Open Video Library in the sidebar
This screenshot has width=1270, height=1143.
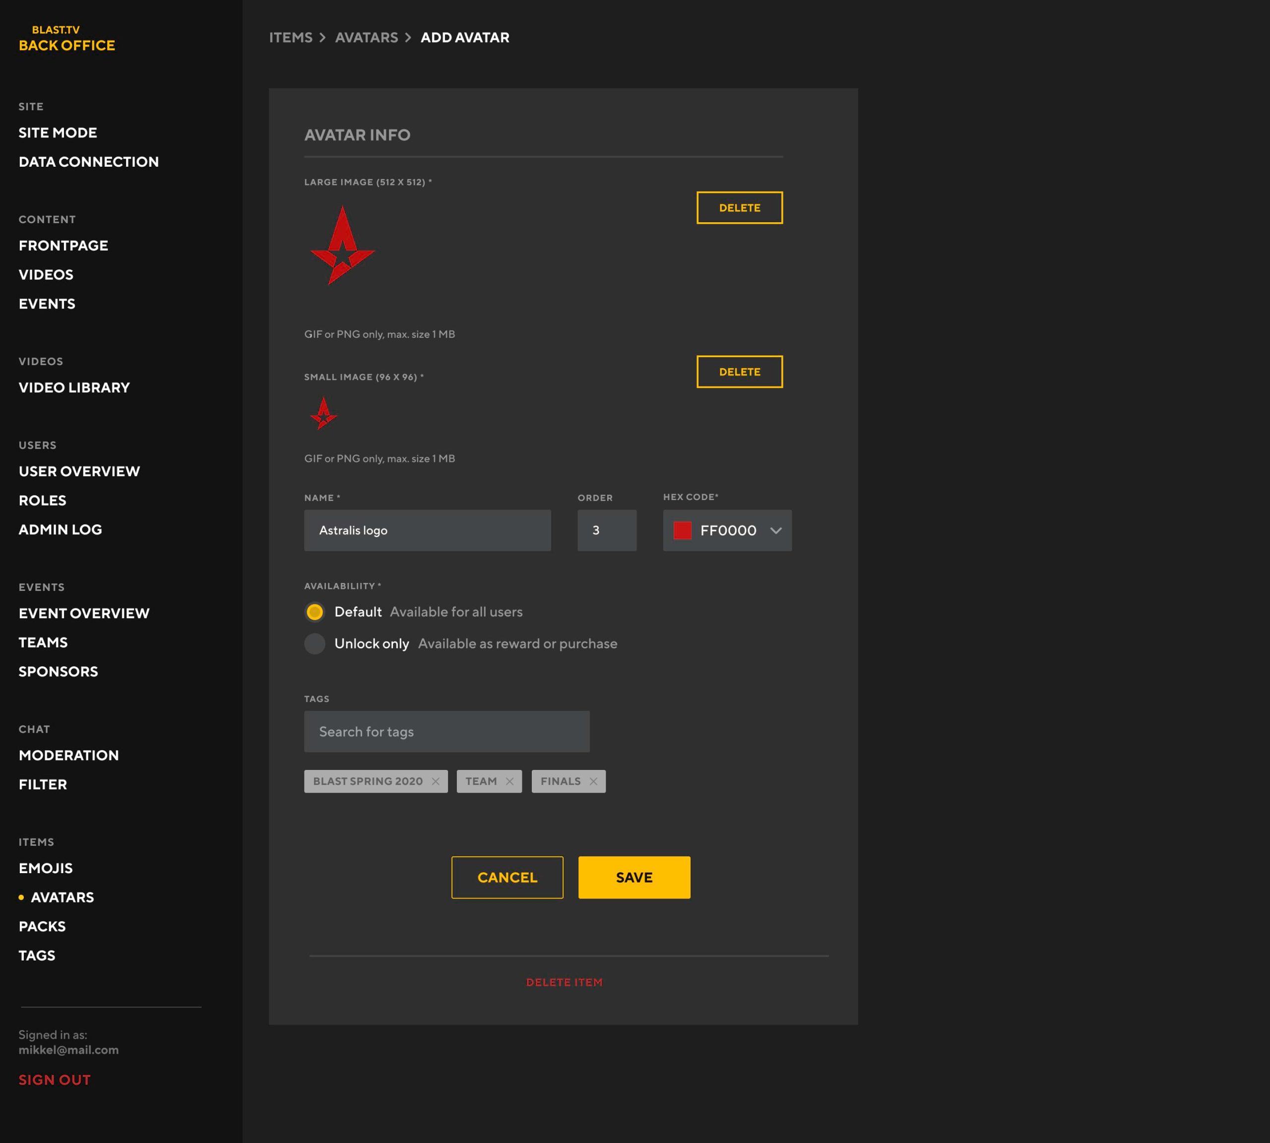pos(74,387)
